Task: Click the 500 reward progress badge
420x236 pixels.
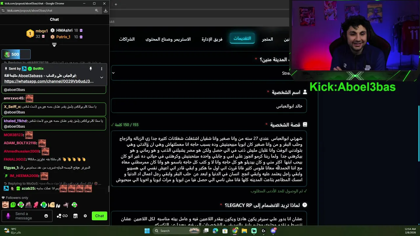Action: (16, 54)
